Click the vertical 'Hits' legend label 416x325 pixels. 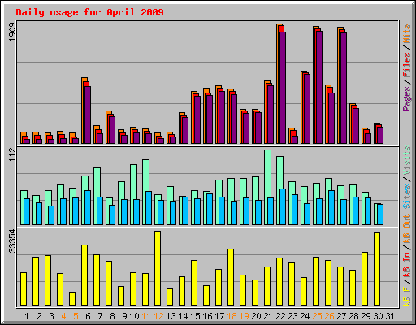pos(407,33)
